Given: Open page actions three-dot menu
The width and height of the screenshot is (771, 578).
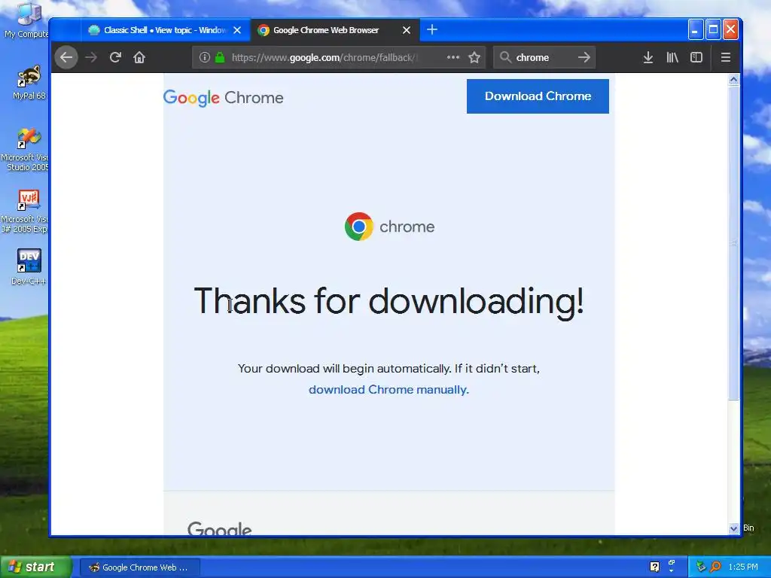Looking at the screenshot, I should [x=453, y=57].
